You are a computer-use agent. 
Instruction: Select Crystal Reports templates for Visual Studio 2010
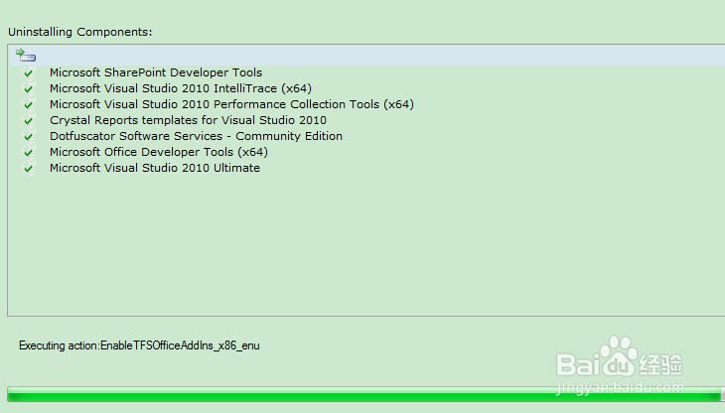tap(188, 120)
